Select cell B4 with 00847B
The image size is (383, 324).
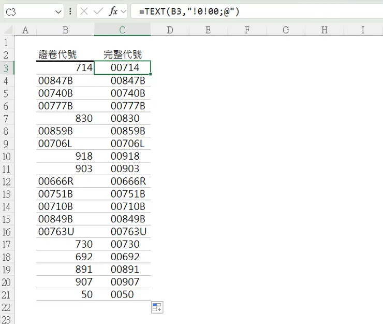click(x=65, y=80)
